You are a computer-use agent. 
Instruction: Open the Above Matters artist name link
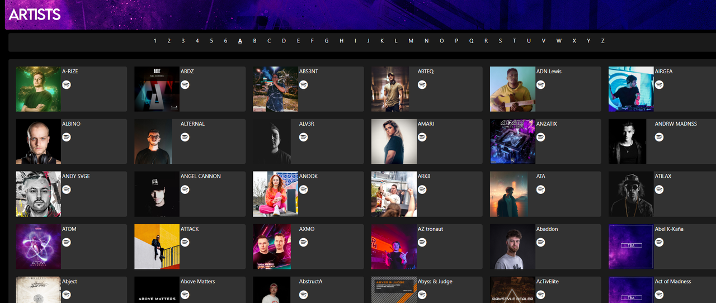197,281
